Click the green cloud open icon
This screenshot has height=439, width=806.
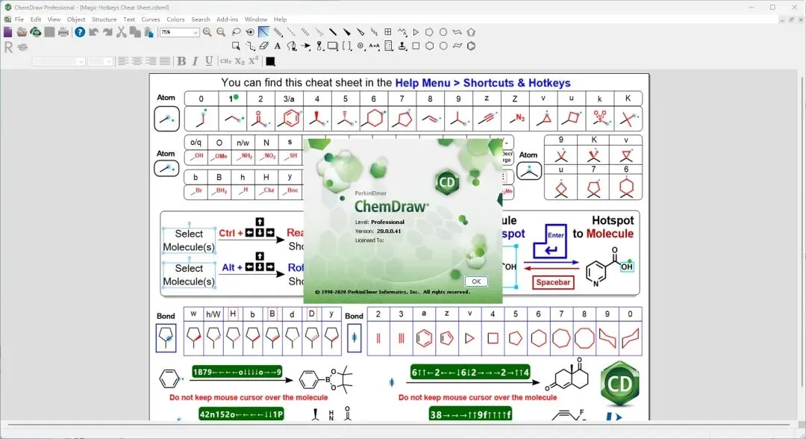[x=36, y=32]
